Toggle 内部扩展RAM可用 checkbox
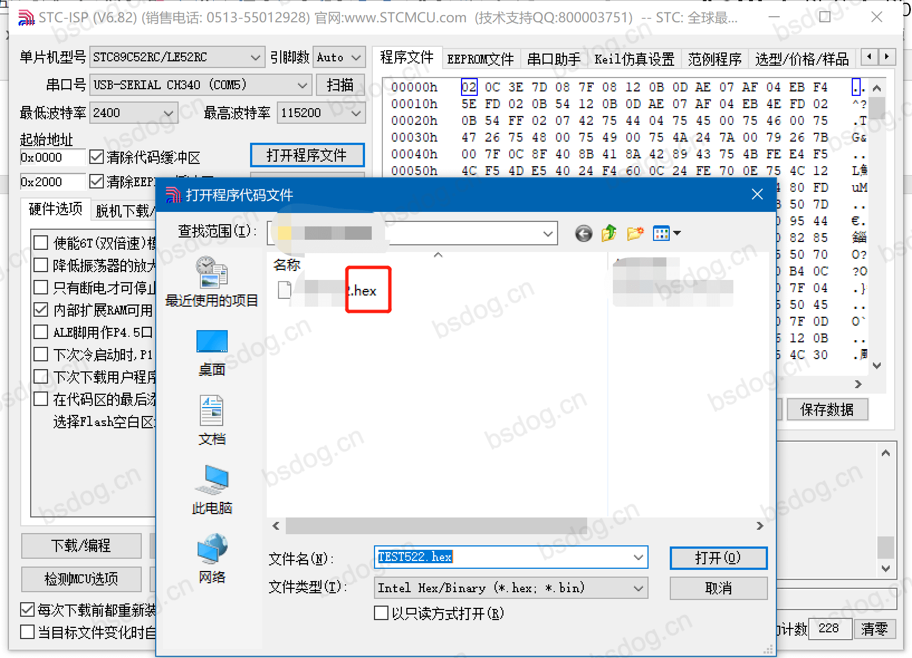 [x=41, y=309]
